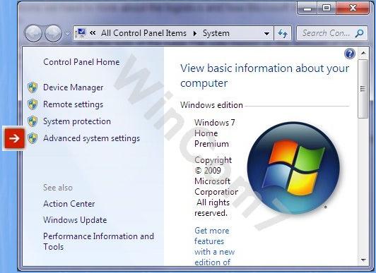Screen dimensions: 376x273
Task: Go forward with the forward arrow button
Action: (54, 33)
